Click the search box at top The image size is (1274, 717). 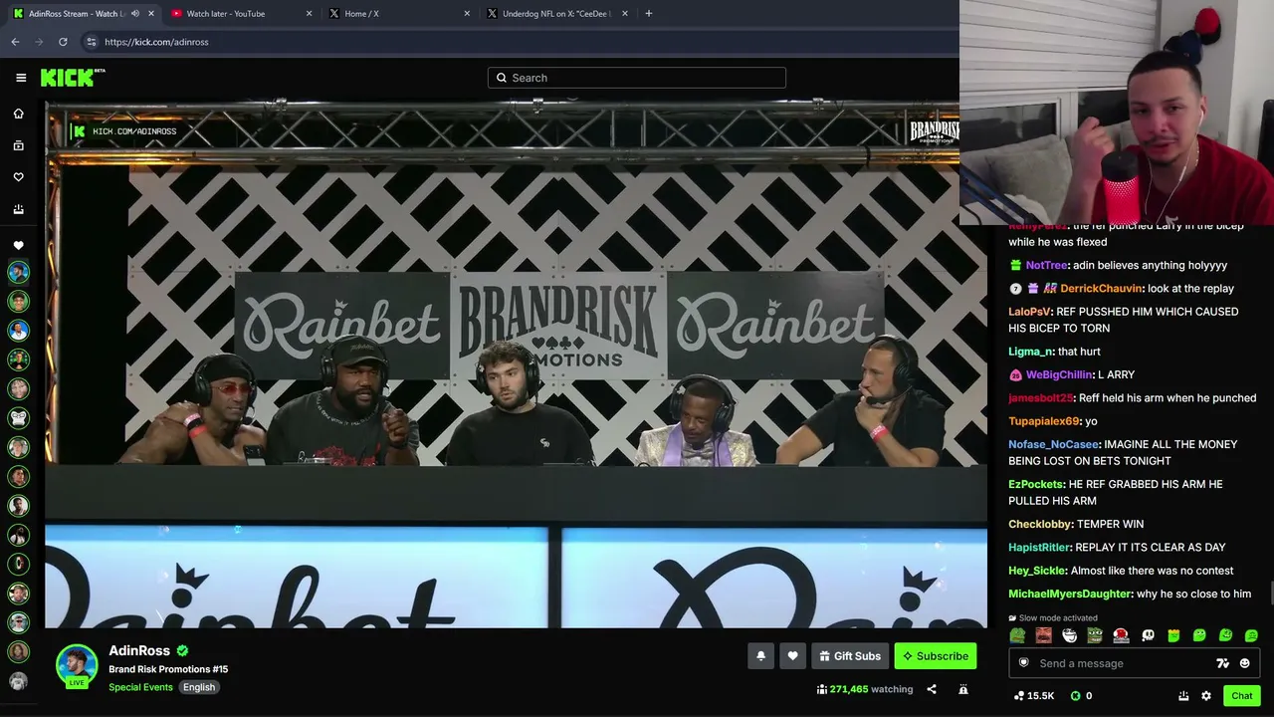637,78
